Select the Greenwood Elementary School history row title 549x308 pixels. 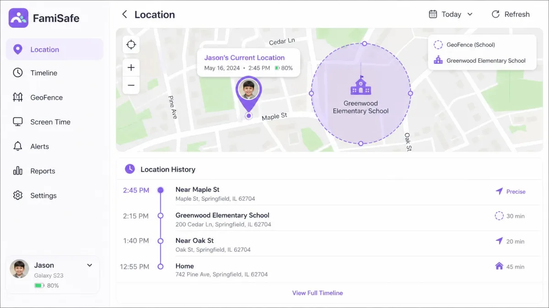point(222,215)
